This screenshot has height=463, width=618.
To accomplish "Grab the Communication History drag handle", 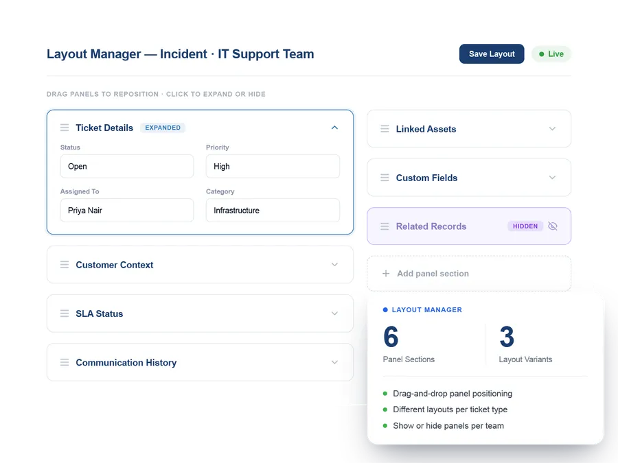I will coord(65,362).
